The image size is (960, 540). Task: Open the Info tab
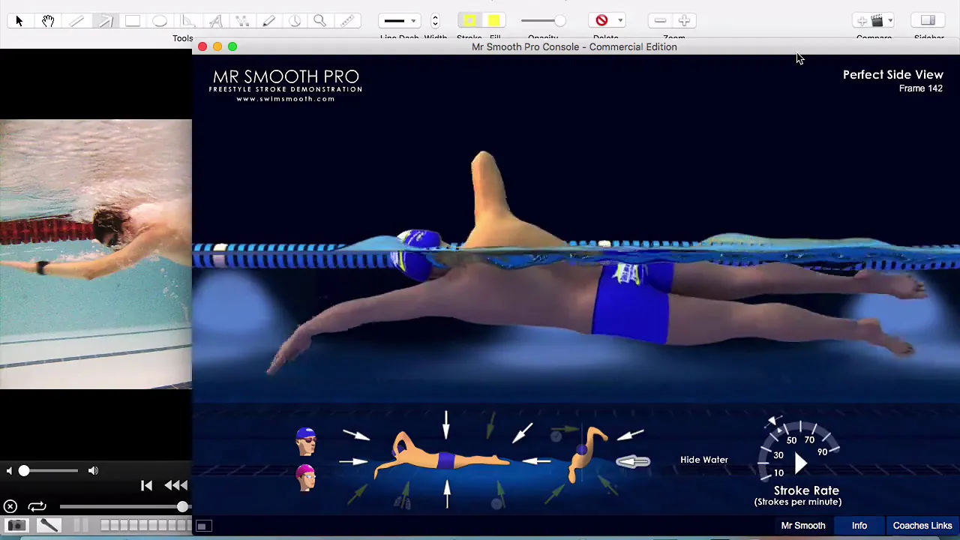(859, 526)
